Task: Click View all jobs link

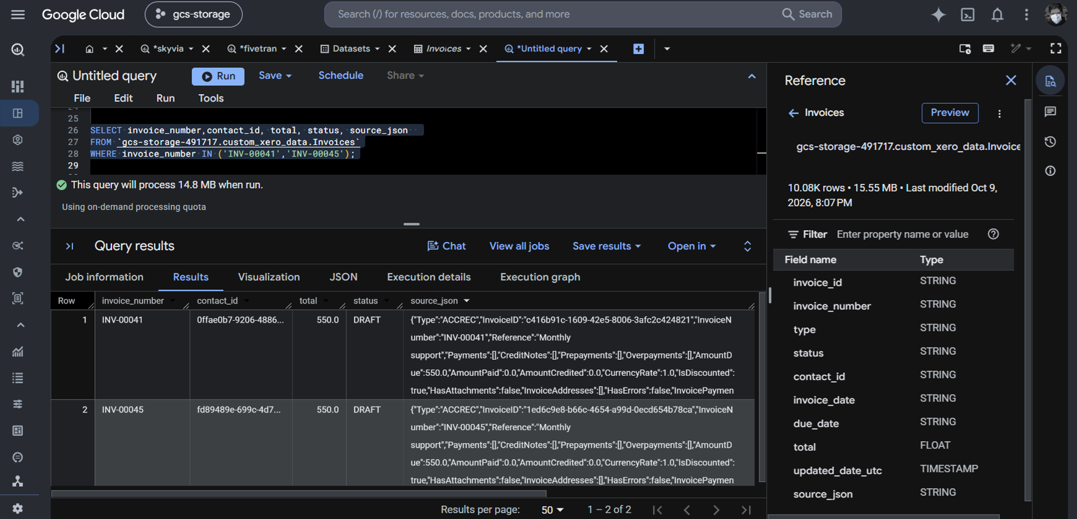Action: coord(519,246)
